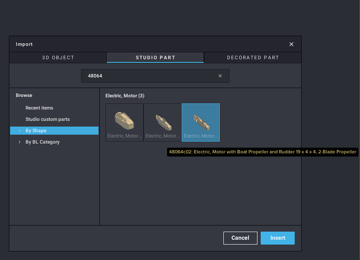Select the By Shape browse row
The image size is (360, 260).
pyautogui.click(x=54, y=130)
